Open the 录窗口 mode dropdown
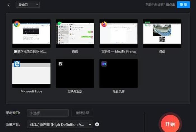The image size is (196, 132). (x=28, y=5)
